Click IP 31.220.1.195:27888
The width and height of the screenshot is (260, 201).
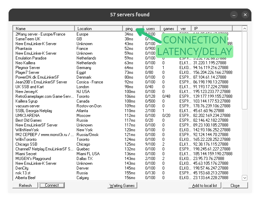click(x=210, y=63)
